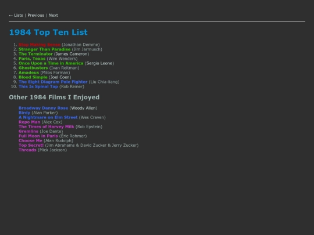Open Full Moon in Paris link
The image size is (314, 235).
[38, 136]
